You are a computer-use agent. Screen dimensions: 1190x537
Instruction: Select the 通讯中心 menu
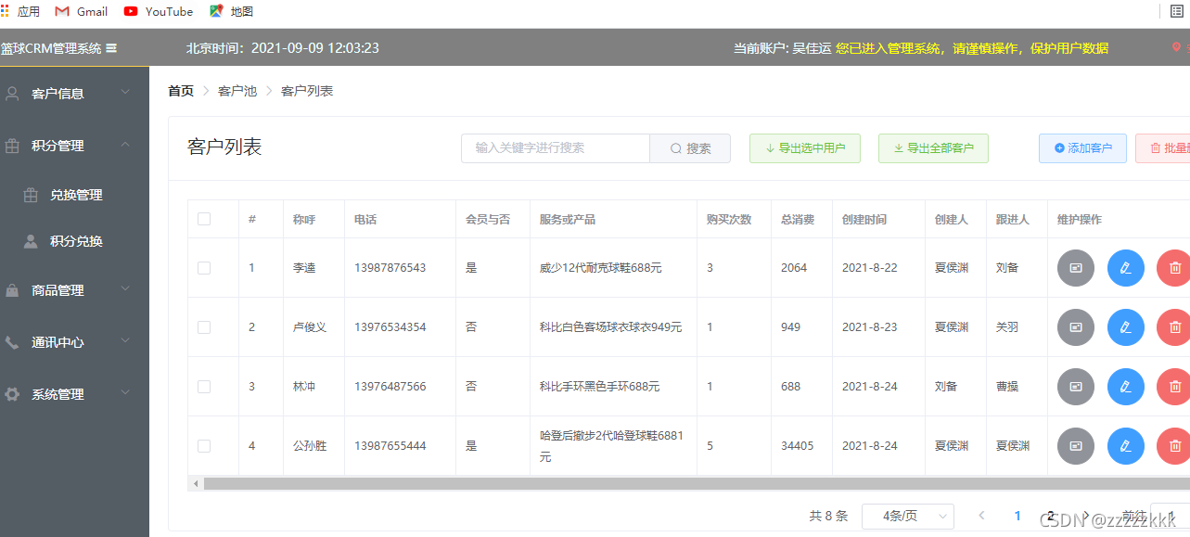[74, 342]
